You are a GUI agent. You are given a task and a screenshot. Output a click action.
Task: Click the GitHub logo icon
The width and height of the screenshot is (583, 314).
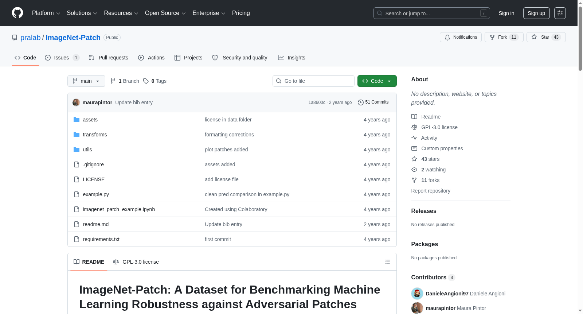point(17,13)
